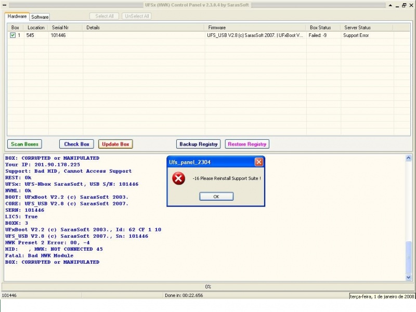Image resolution: width=416 pixels, height=312 pixels.
Task: Select the Hardware tab
Action: point(17,16)
